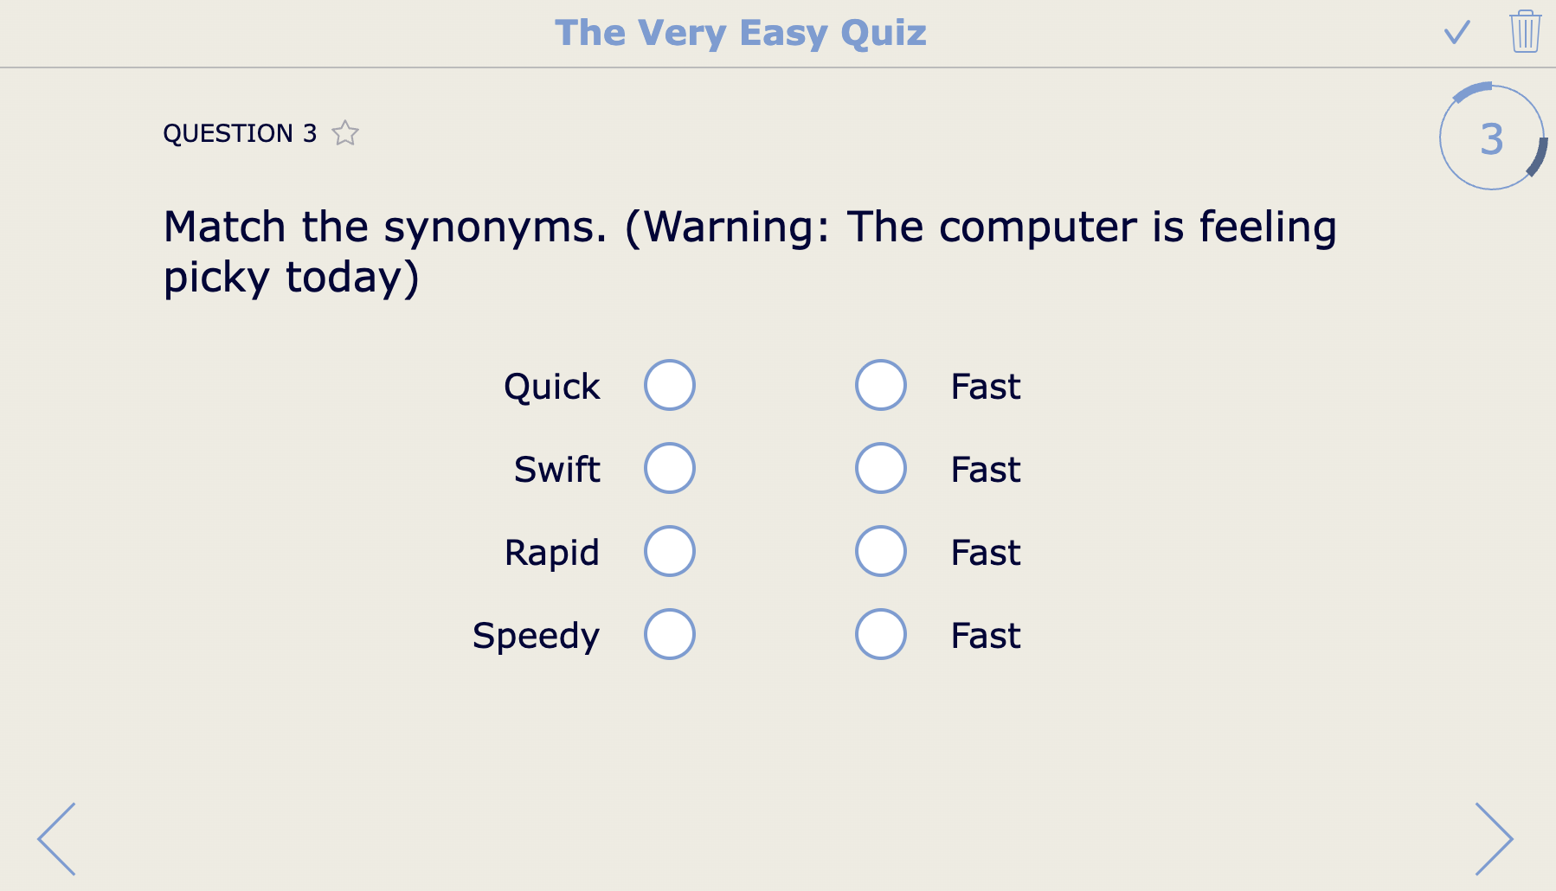Click the trash icon to delete the question
The height and width of the screenshot is (891, 1556).
tap(1523, 34)
